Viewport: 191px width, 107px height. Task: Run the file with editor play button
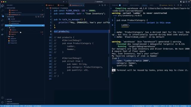[x=100, y=5]
